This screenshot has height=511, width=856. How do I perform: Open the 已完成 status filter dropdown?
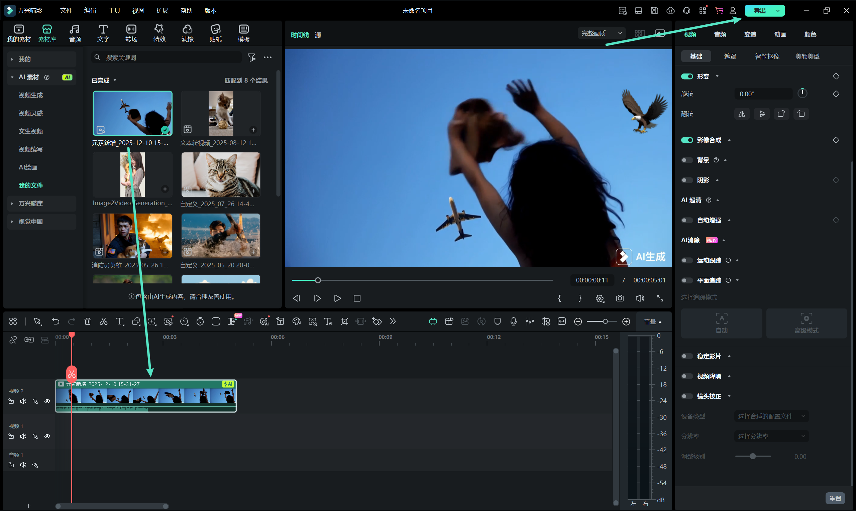point(104,81)
